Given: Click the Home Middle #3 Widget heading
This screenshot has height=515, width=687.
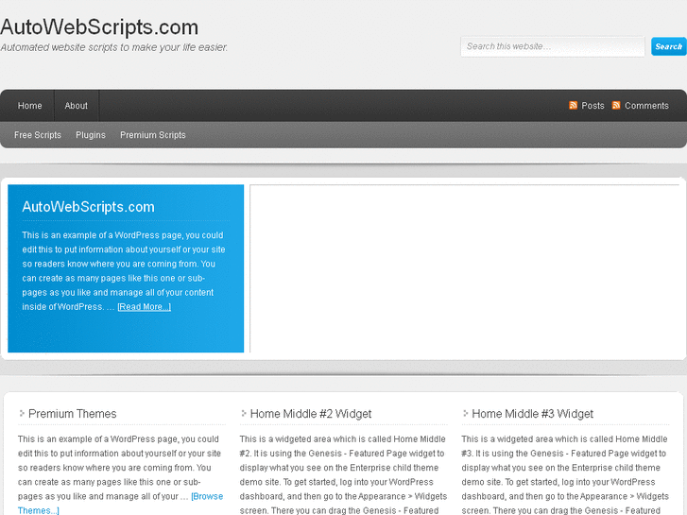Looking at the screenshot, I should click(532, 414).
